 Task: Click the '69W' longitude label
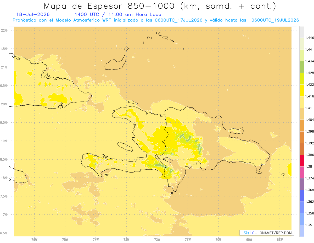pos(249,240)
